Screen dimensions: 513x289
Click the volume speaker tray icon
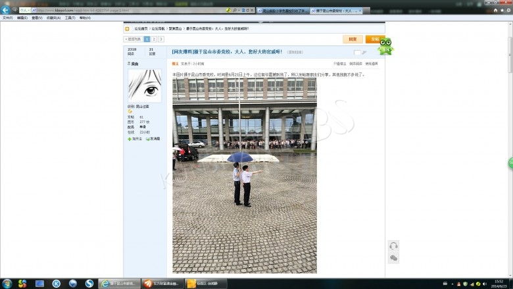[485, 284]
